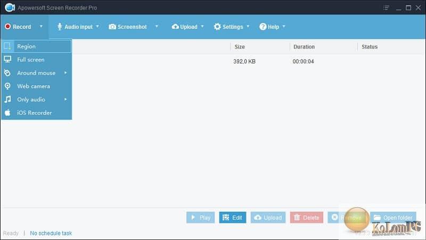426x240 pixels.
Task: Open the Record dropdown arrow
Action: coord(41,26)
